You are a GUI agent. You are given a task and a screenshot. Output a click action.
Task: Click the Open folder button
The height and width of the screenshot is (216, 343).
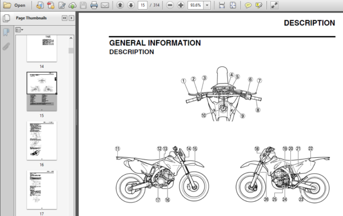tap(14, 5)
